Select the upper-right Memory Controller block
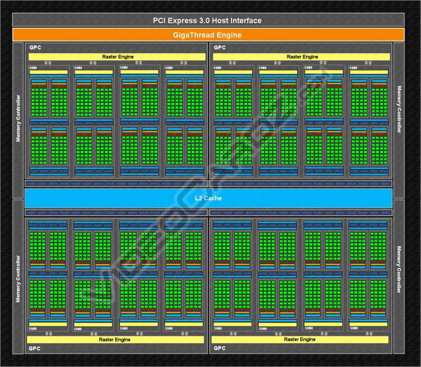Image resolution: width=421 pixels, height=367 pixels. (399, 120)
